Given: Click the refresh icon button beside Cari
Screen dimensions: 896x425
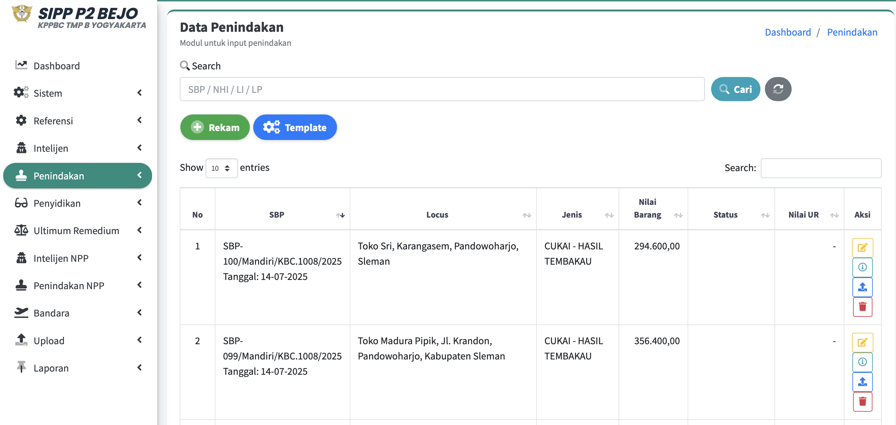Looking at the screenshot, I should pos(778,89).
